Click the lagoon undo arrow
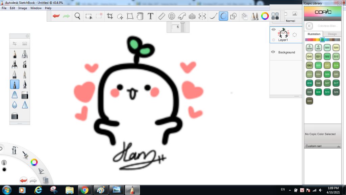 pyautogui.click(x=23, y=180)
